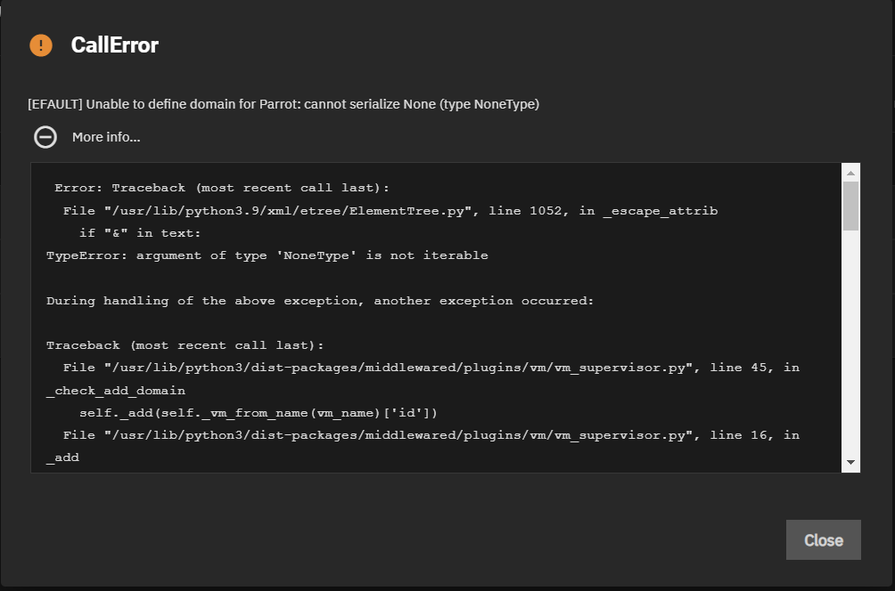Screen dimensions: 895x591
Task: Click the CallError dialog heading
Action: tap(114, 45)
